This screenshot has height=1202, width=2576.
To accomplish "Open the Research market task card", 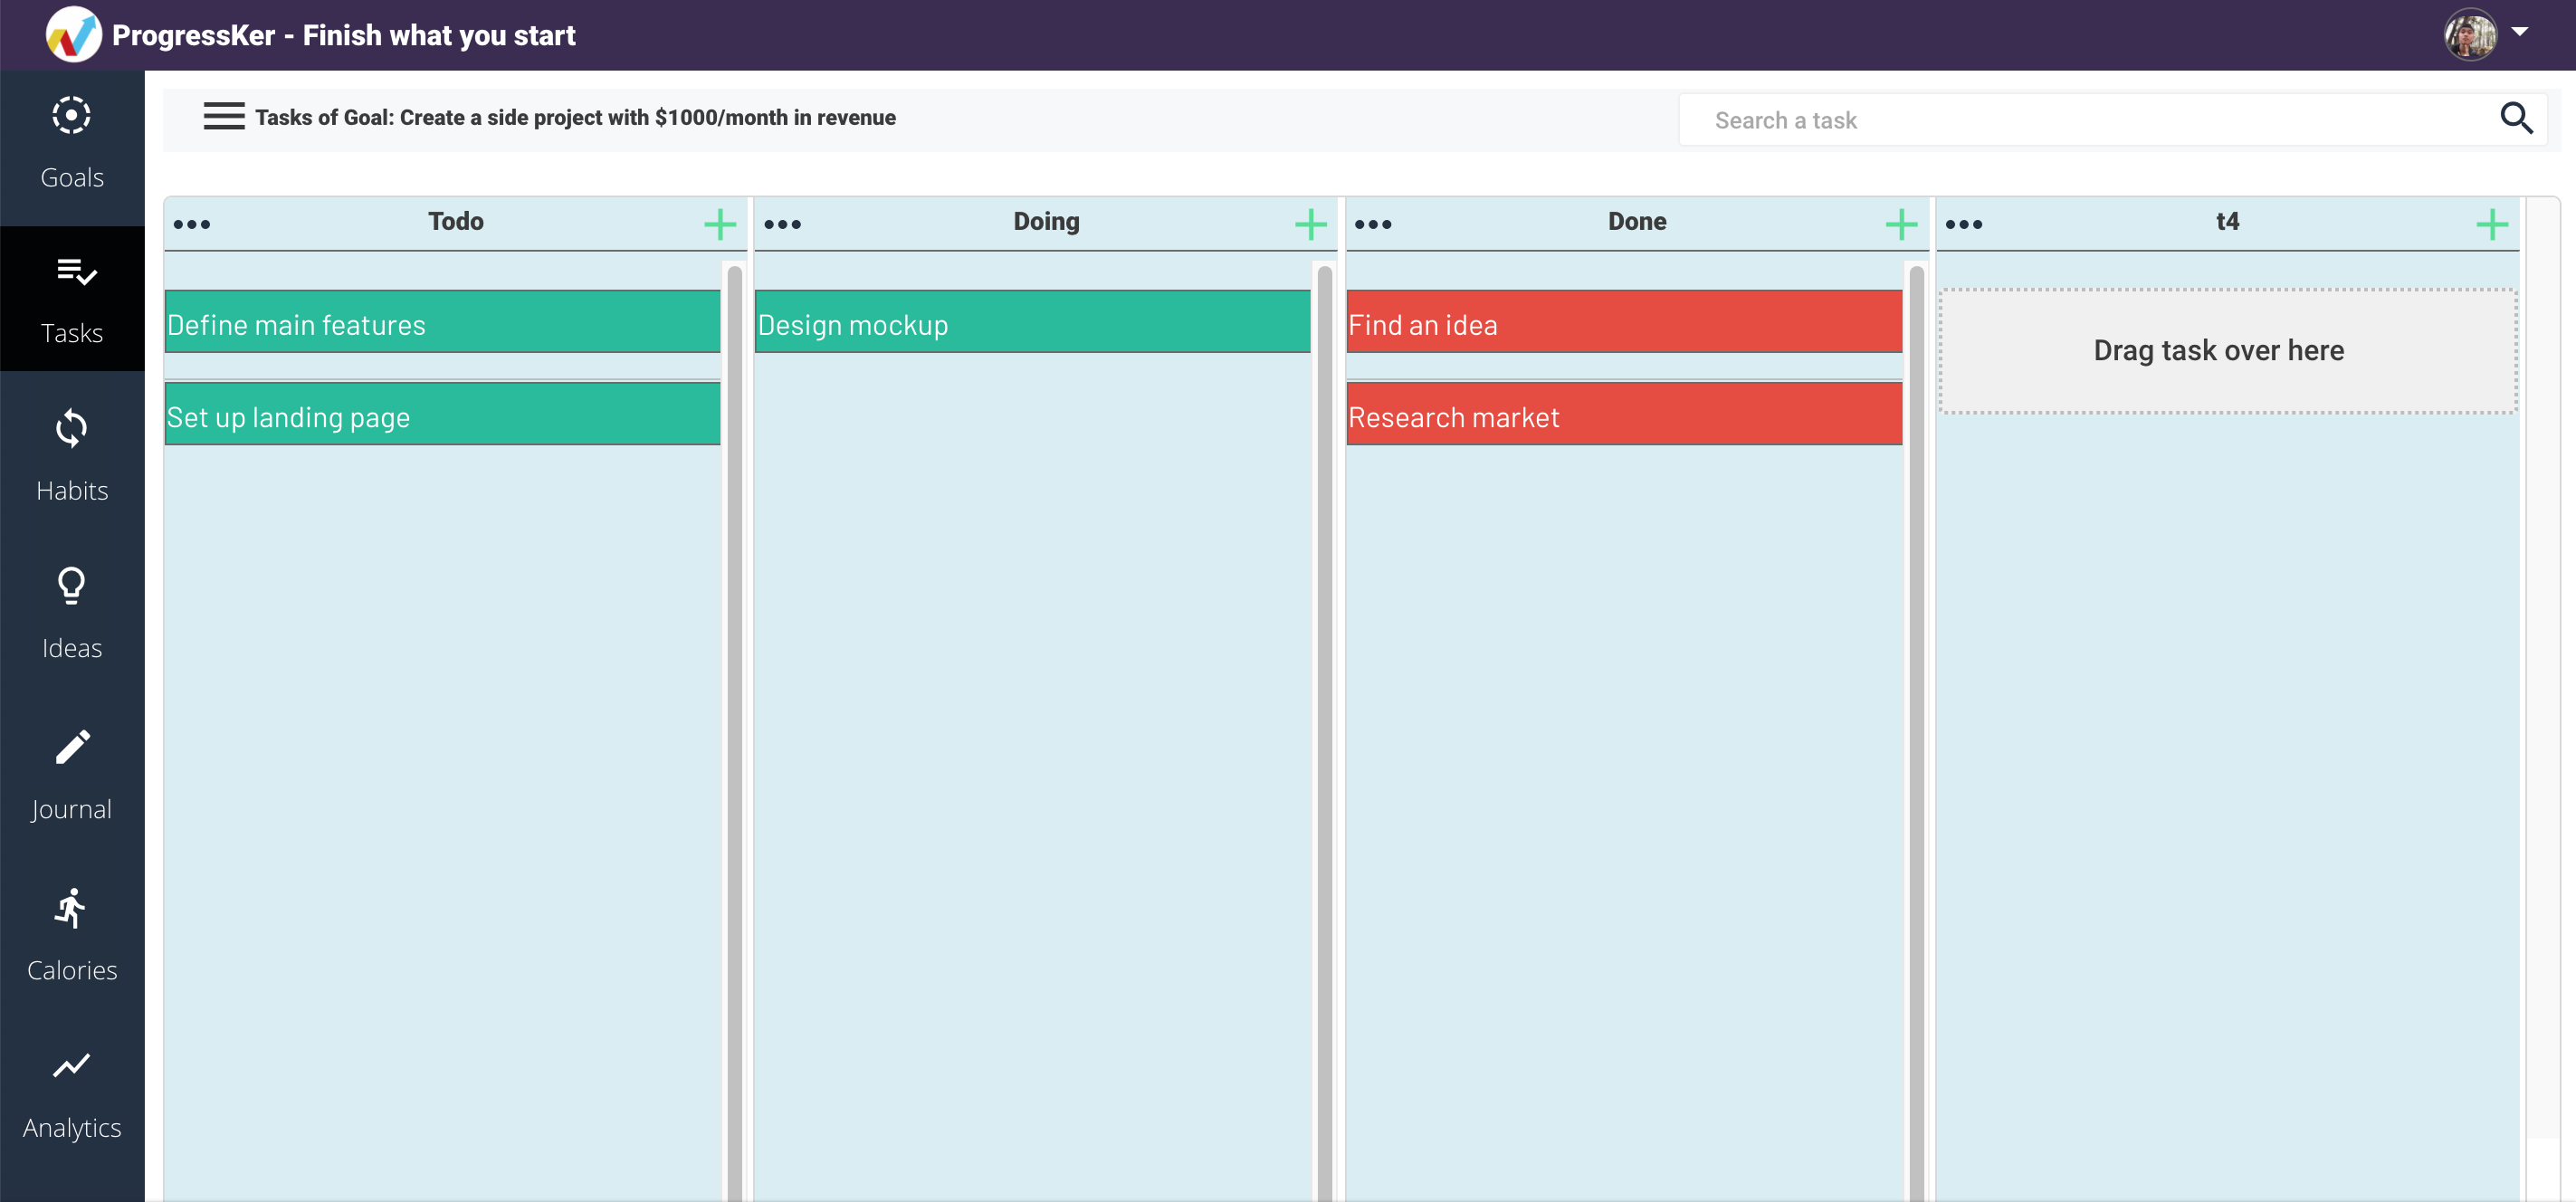I will pyautogui.click(x=1623, y=416).
